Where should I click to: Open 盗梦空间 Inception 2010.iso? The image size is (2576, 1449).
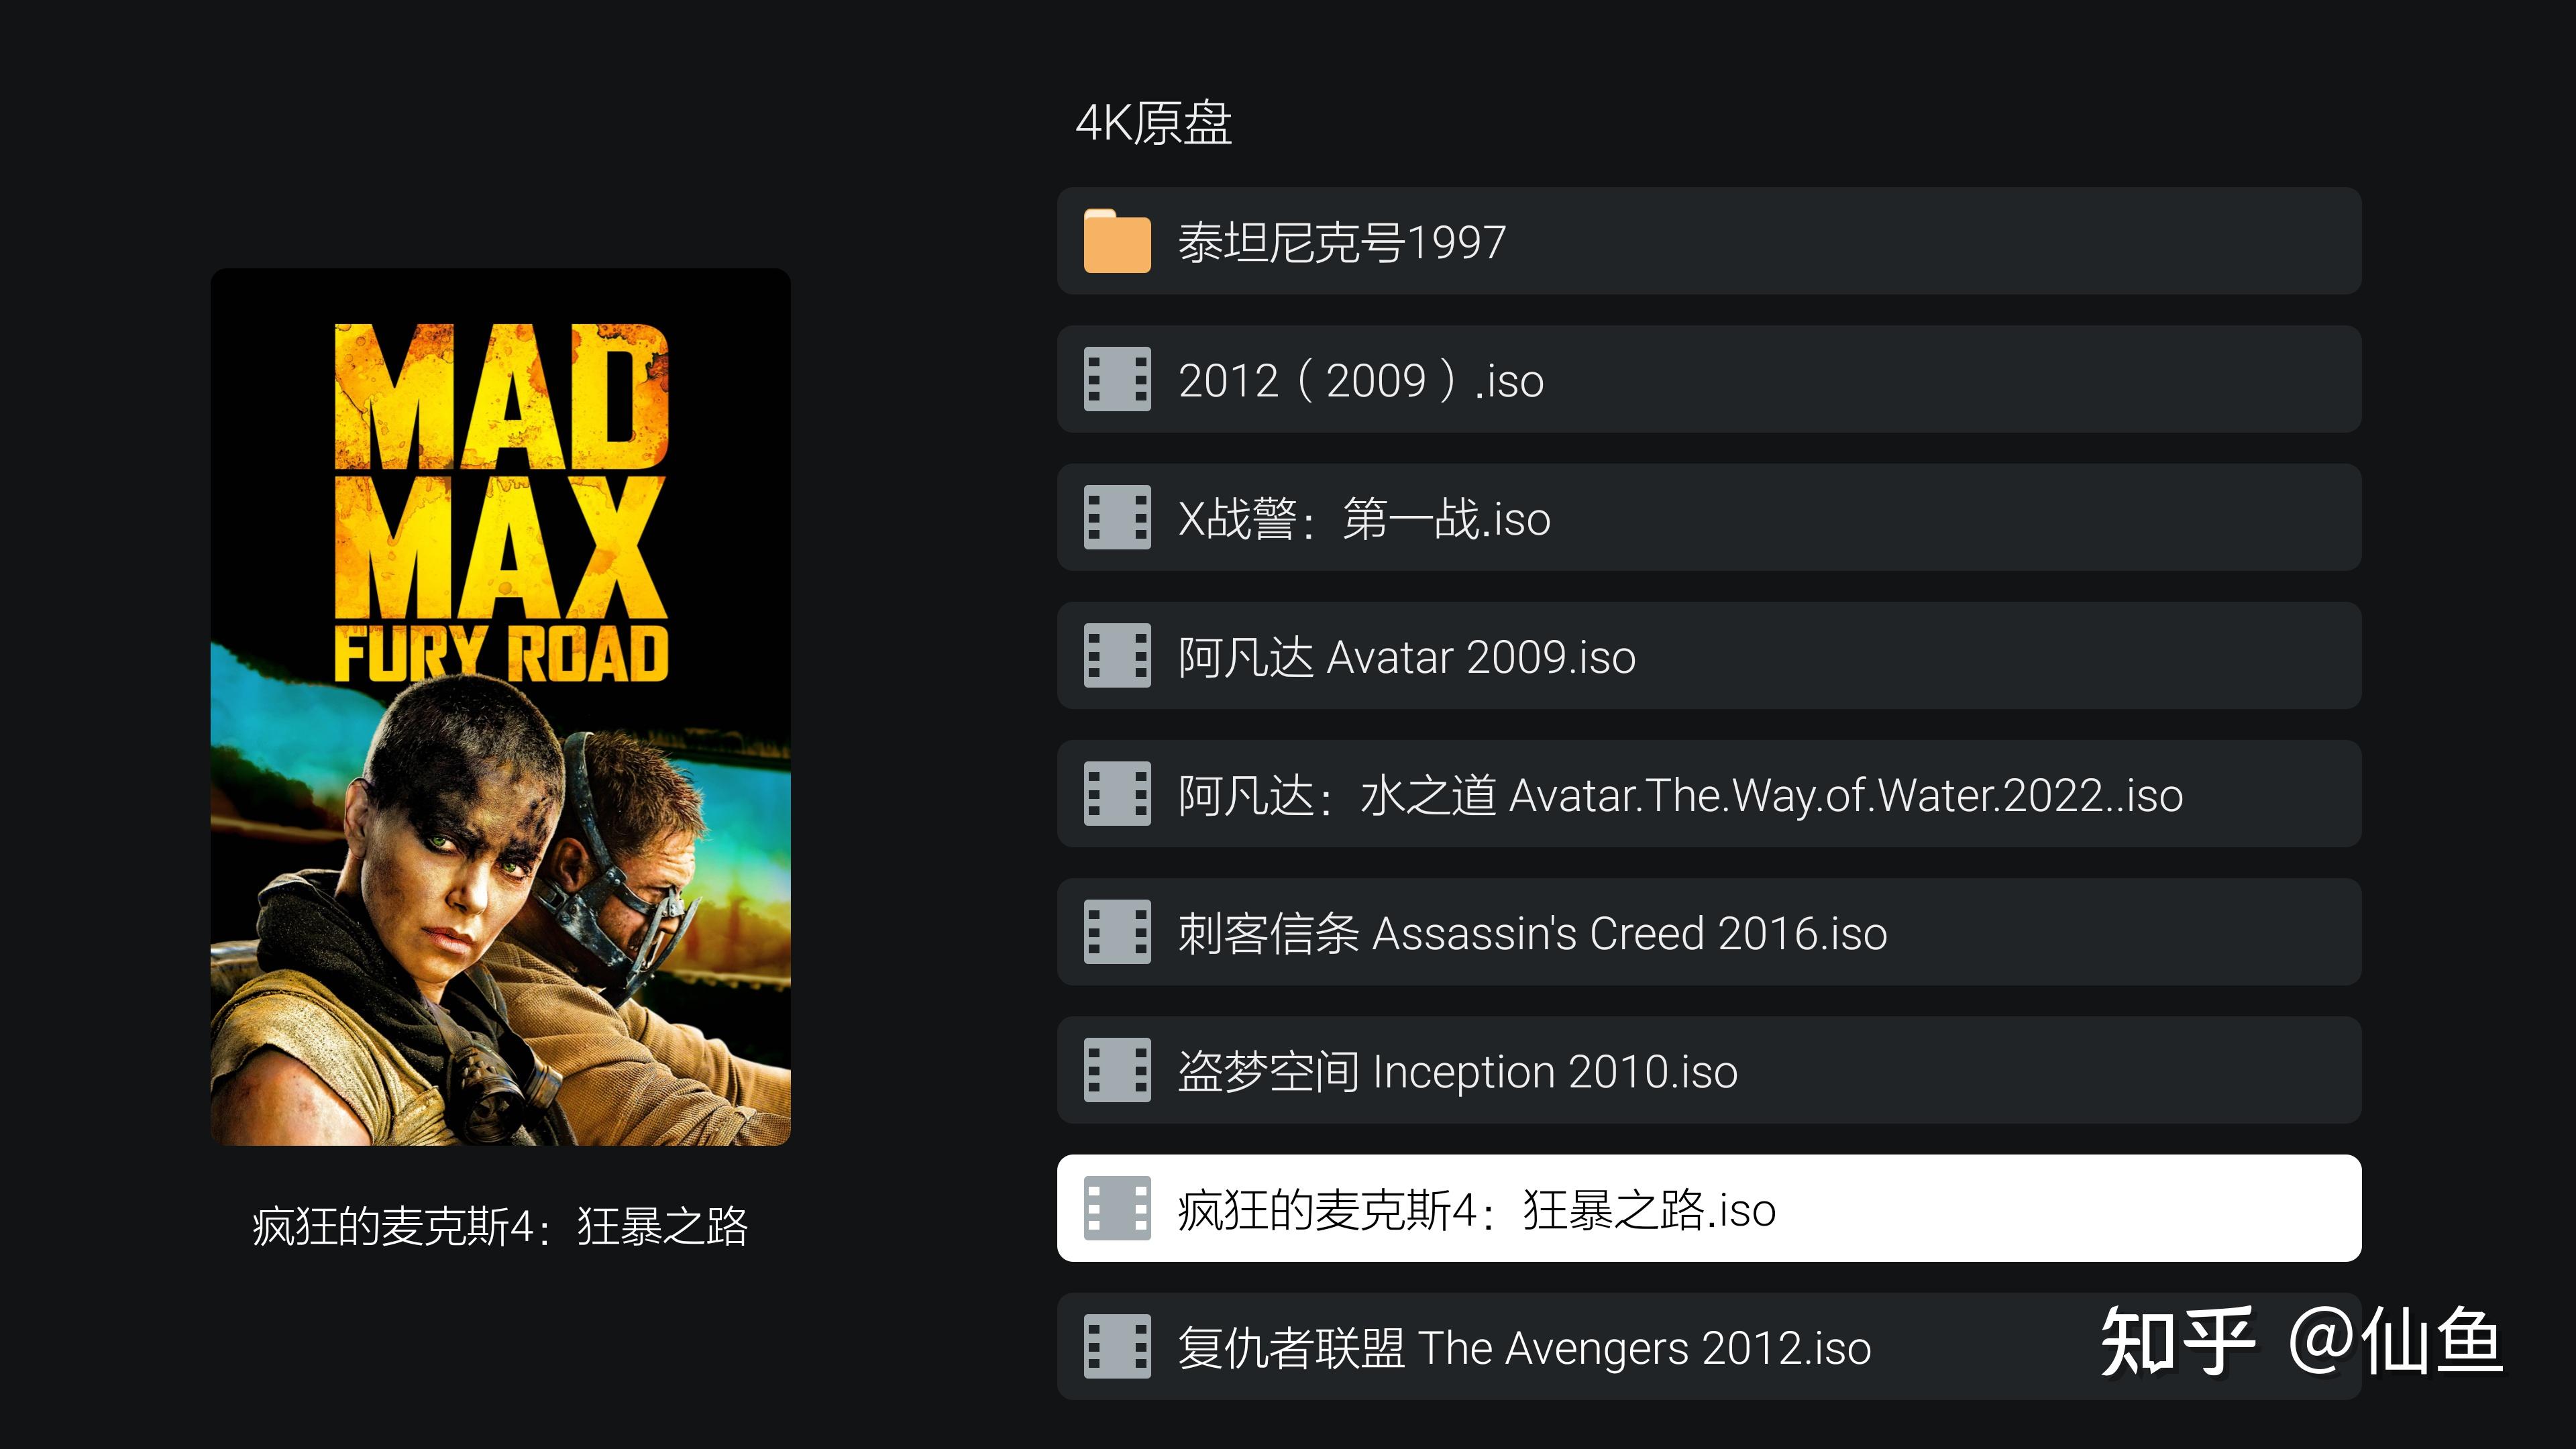tap(1709, 1070)
